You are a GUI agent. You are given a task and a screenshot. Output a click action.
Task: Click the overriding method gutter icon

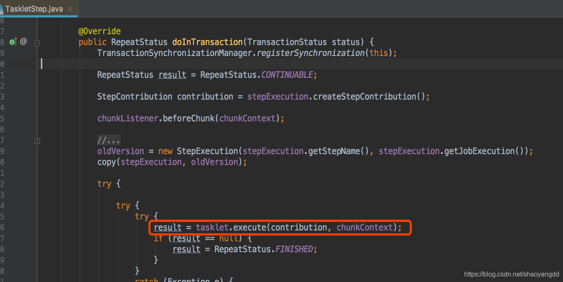point(13,42)
